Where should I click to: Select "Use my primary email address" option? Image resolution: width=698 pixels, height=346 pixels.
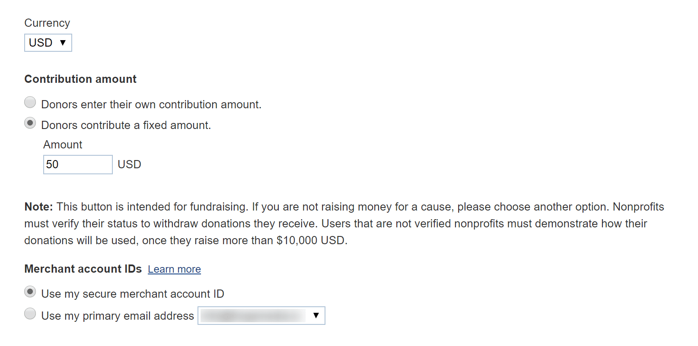[30, 314]
